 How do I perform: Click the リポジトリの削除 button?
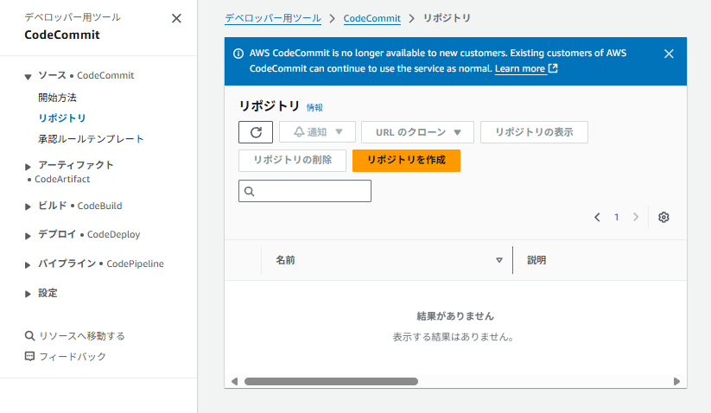[x=293, y=161]
